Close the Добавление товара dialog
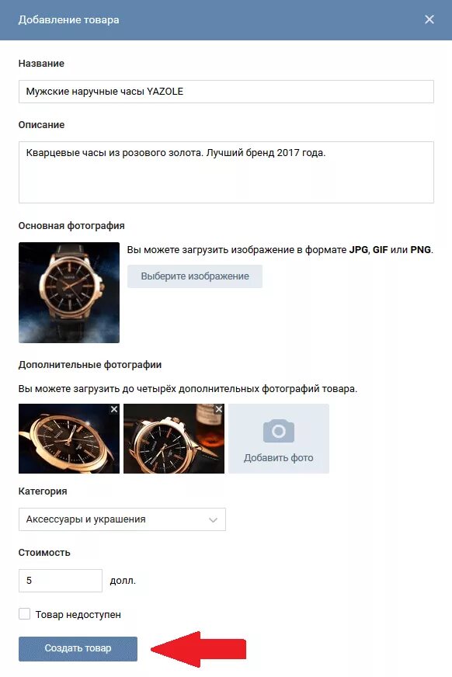The height and width of the screenshot is (677, 452). coord(429,19)
